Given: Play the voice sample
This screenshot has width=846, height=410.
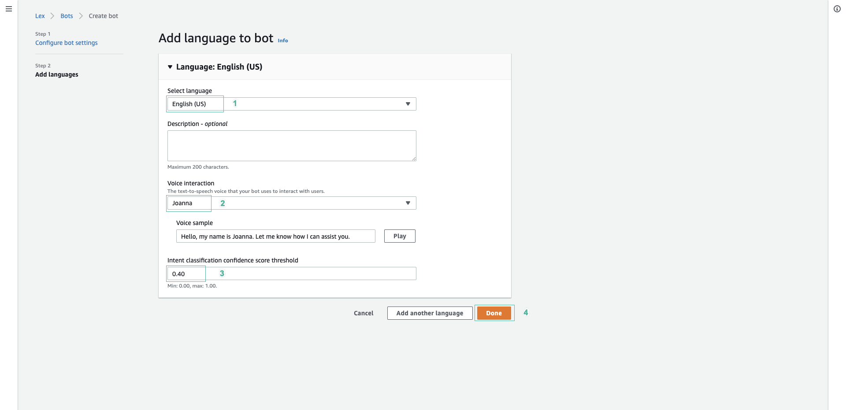Looking at the screenshot, I should point(400,236).
